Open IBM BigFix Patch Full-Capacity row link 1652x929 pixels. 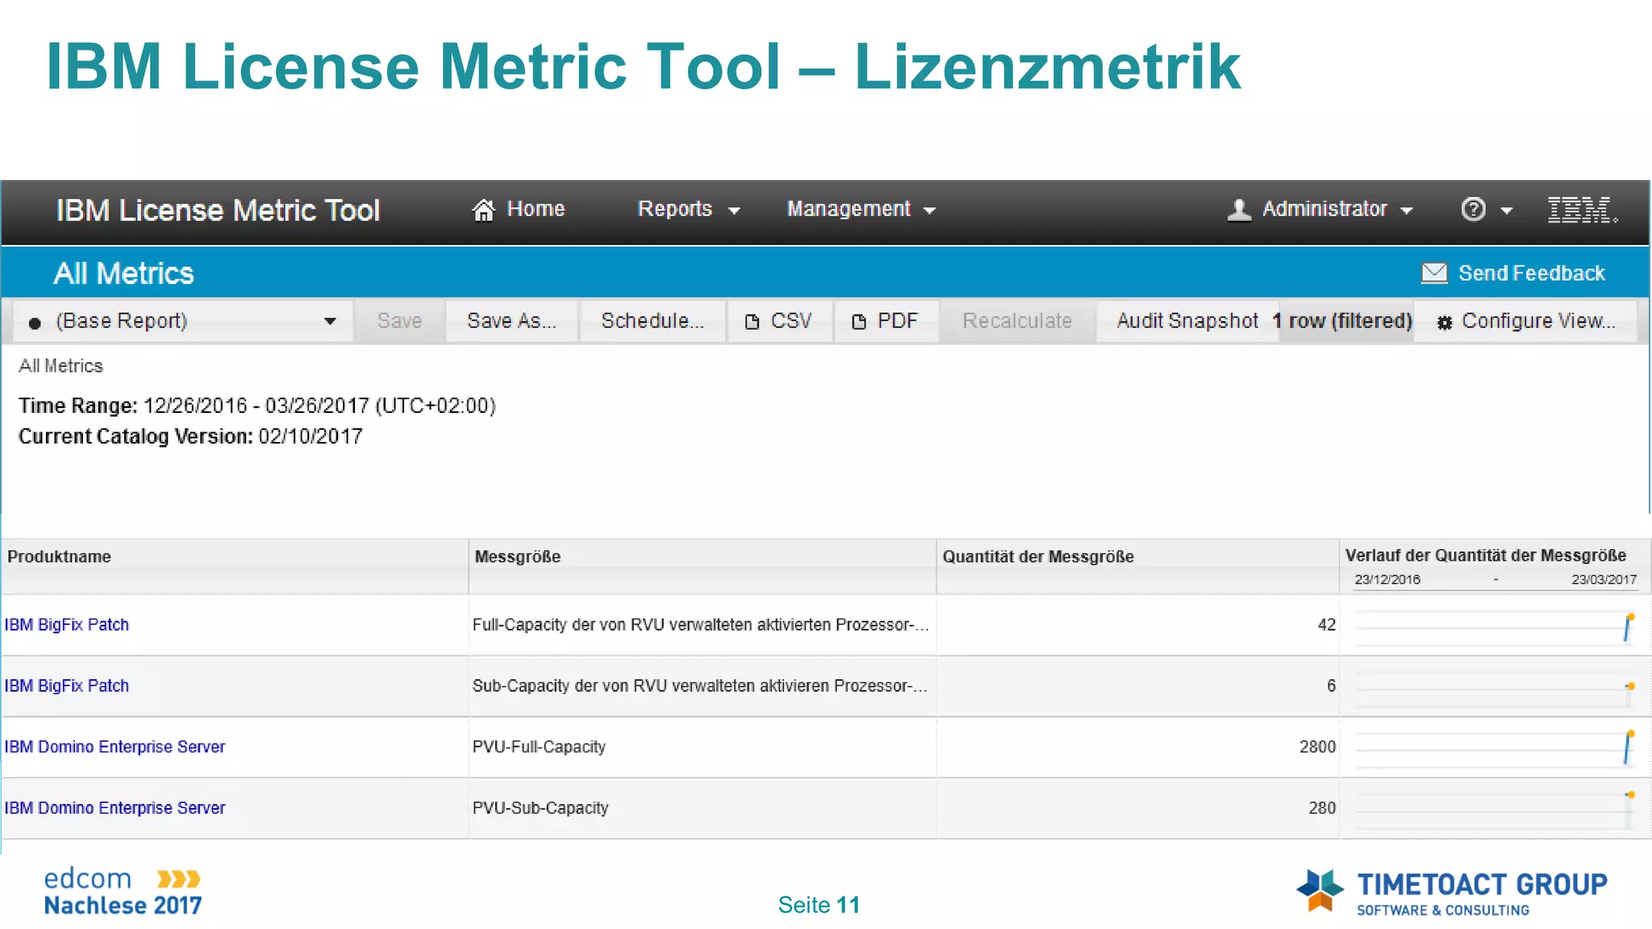pos(67,625)
